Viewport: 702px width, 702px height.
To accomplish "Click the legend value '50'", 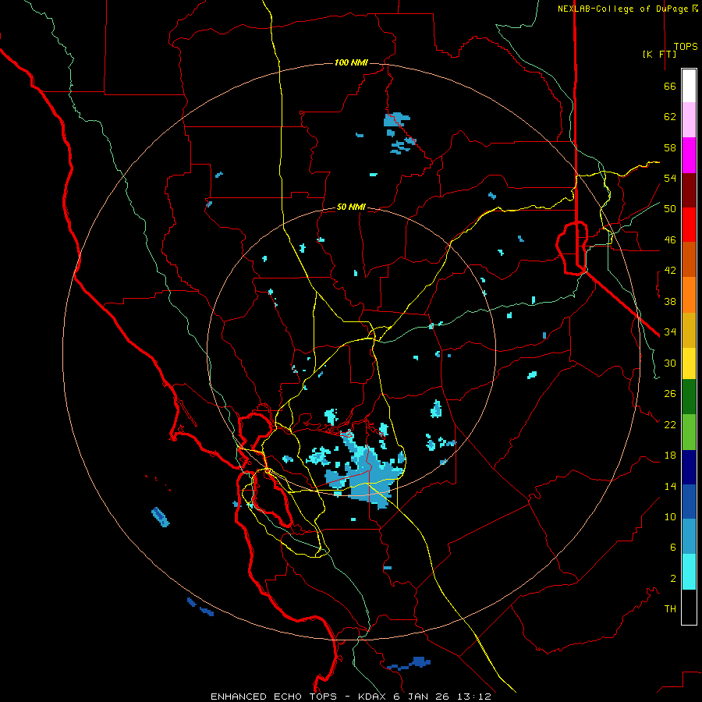I will [x=670, y=209].
